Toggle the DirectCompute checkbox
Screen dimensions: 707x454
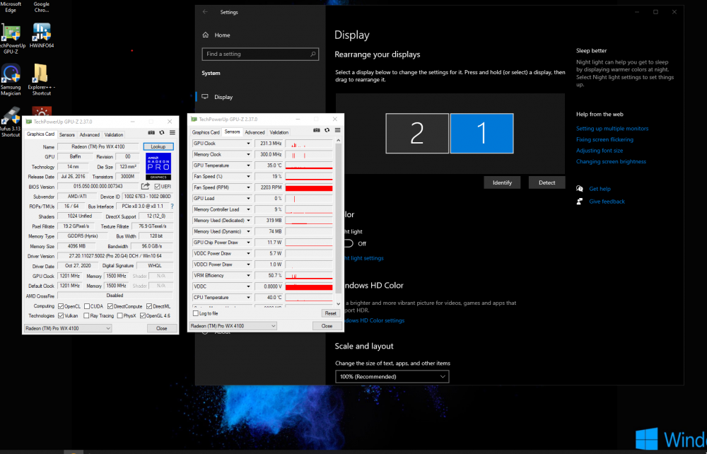[x=110, y=306]
